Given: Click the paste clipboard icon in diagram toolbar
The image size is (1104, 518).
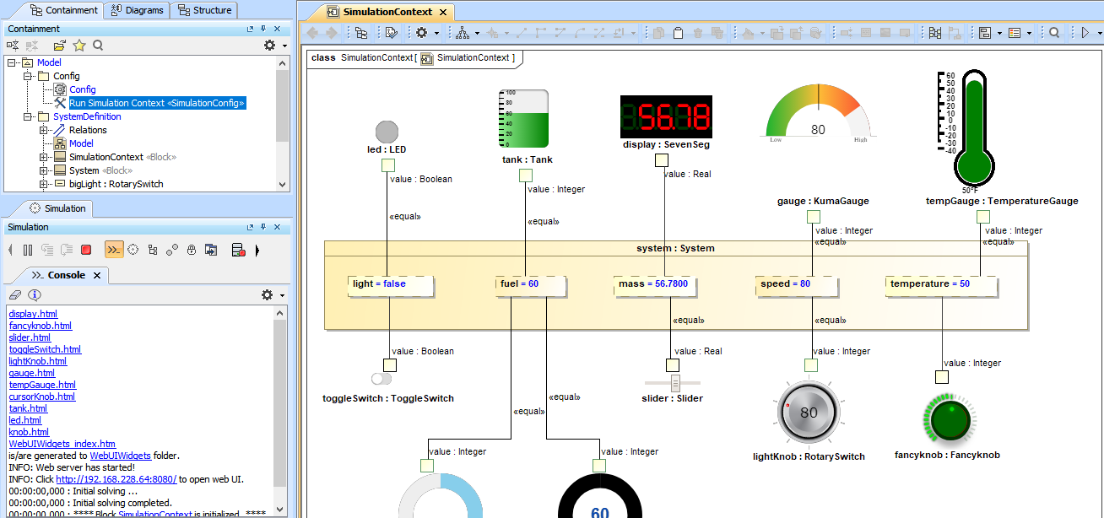Looking at the screenshot, I should [678, 33].
